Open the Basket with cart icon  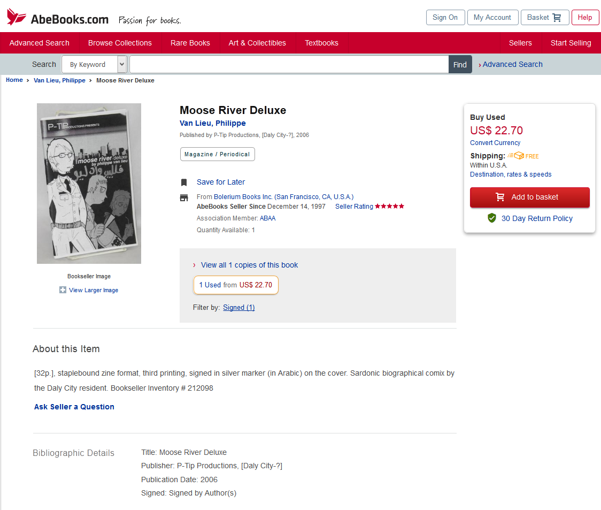(544, 17)
